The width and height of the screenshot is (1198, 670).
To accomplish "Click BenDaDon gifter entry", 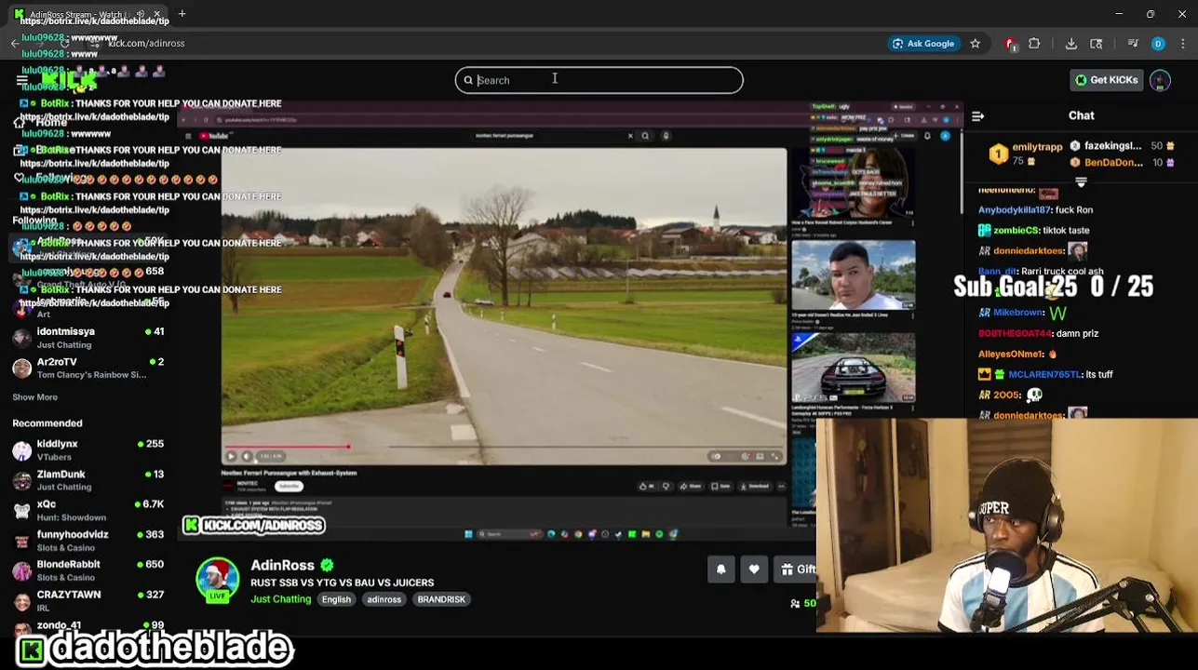I will 1123,162.
